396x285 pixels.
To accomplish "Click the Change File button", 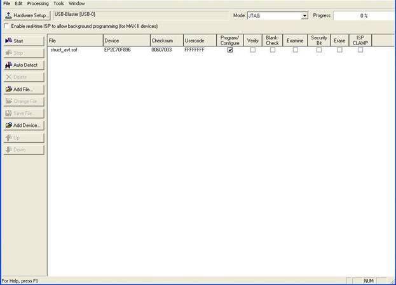I will coord(24,101).
